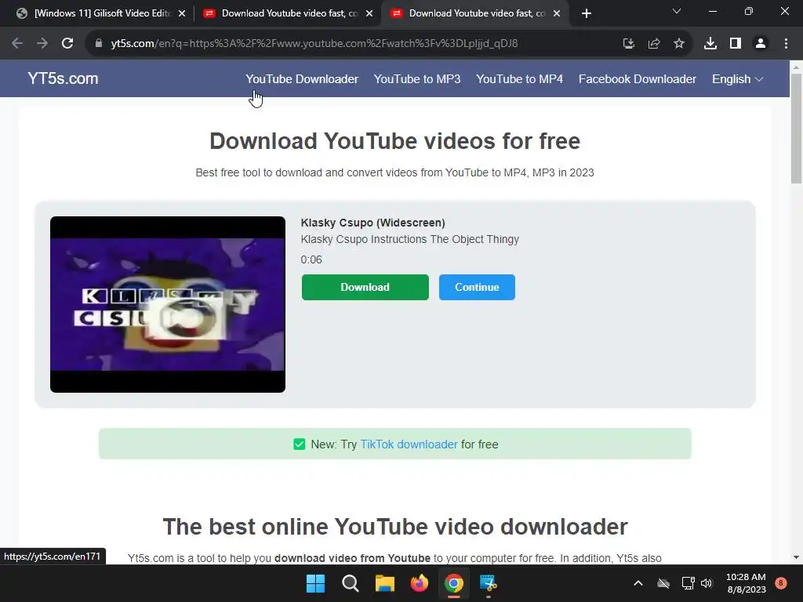Click the share page icon
This screenshot has height=602, width=803.
[653, 44]
